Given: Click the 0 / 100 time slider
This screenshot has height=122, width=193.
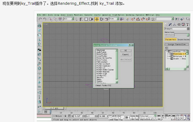Looking at the screenshot, I should pyautogui.click(x=54, y=108).
